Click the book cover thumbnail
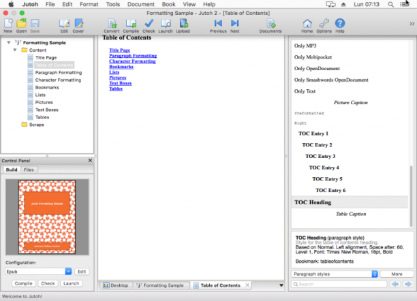 [x=47, y=217]
